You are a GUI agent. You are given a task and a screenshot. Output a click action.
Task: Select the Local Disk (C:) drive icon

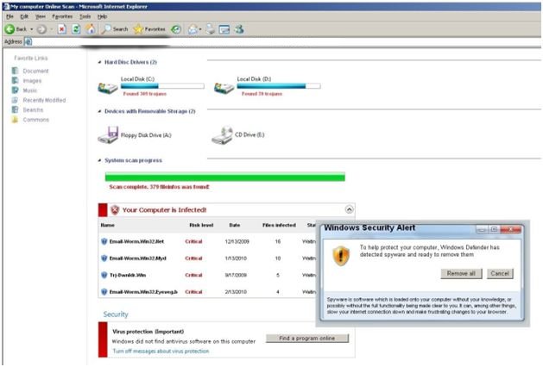(x=108, y=87)
